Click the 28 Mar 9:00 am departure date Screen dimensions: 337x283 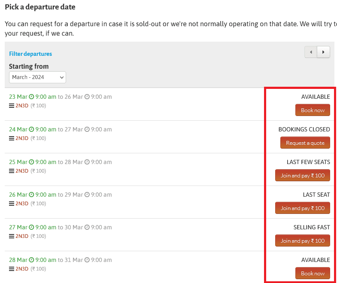(x=33, y=260)
